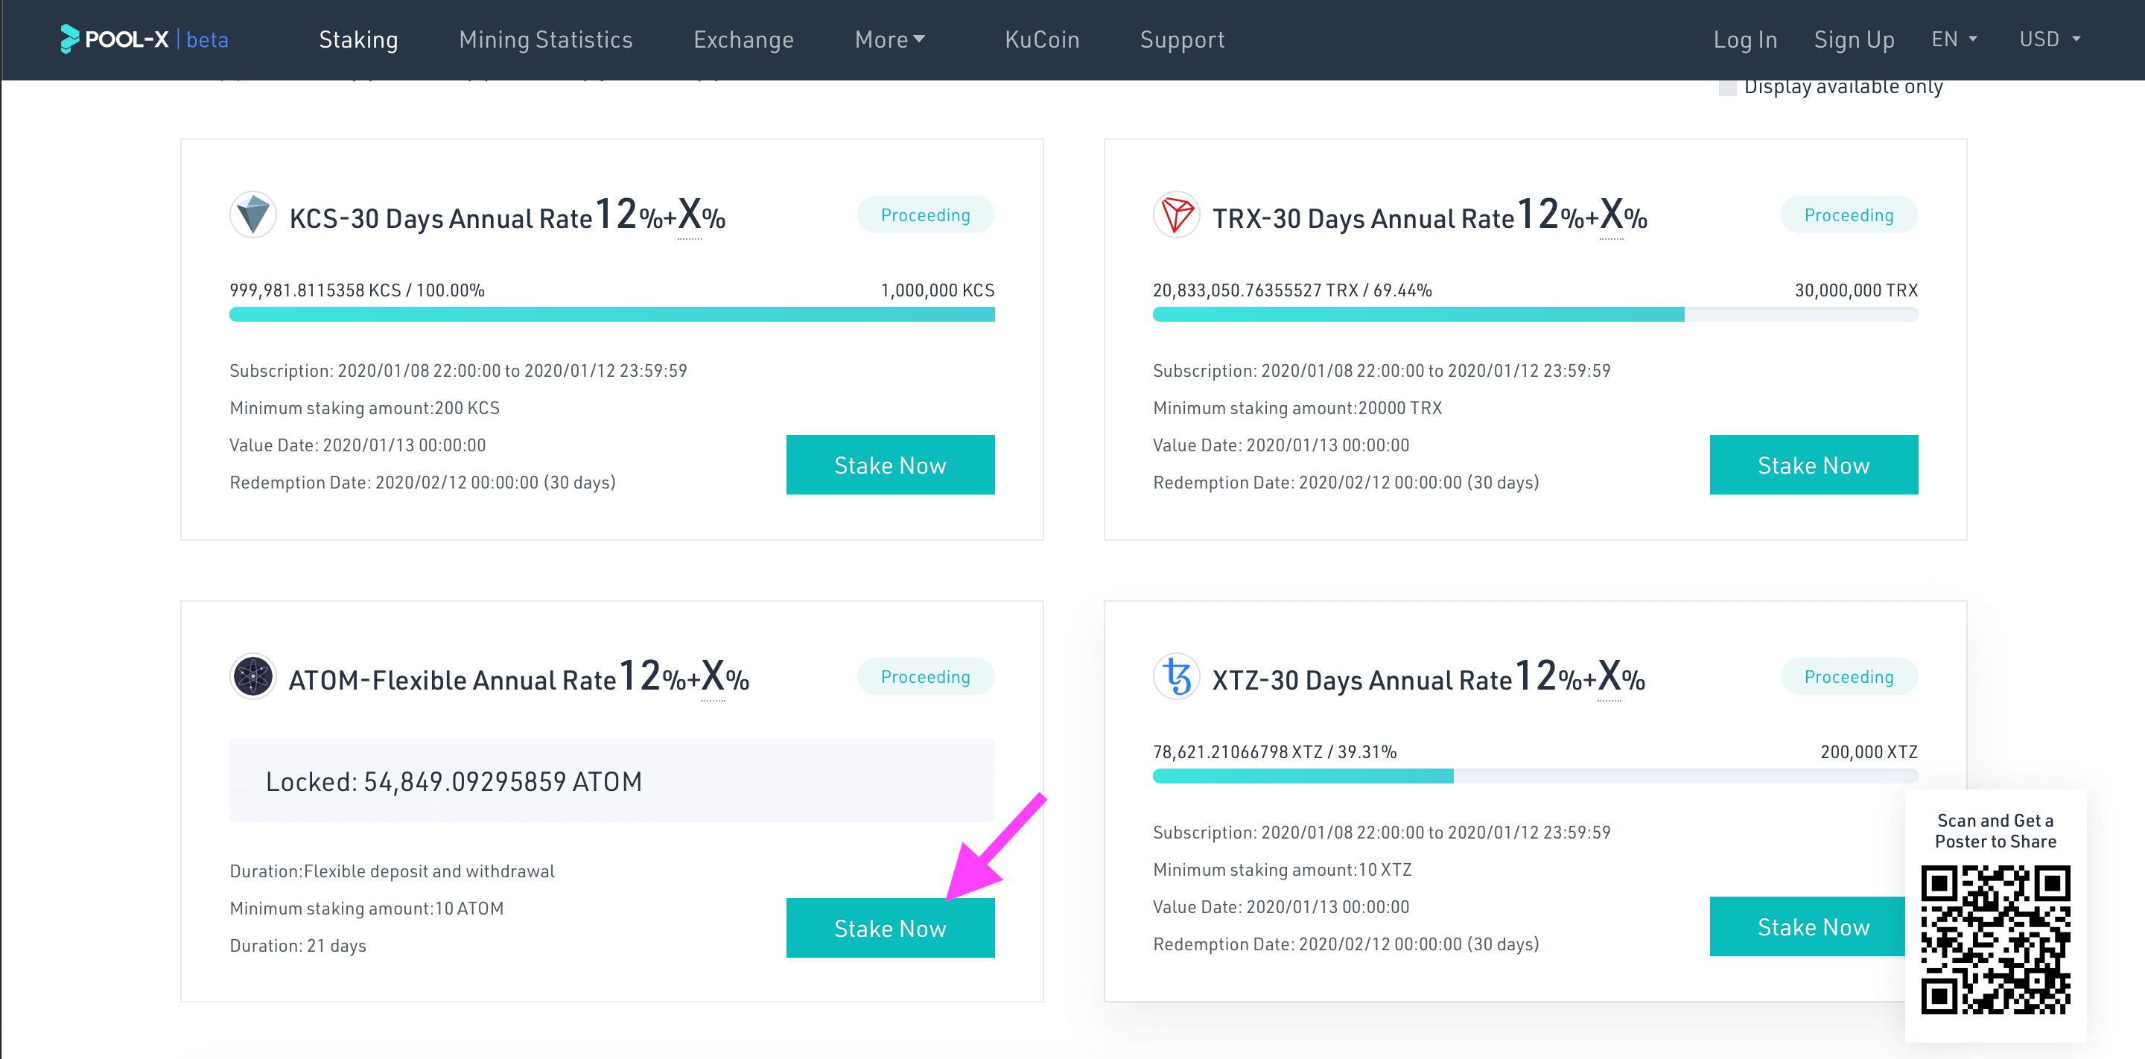Click the TRX Tron coin icon
Image resolution: width=2145 pixels, height=1059 pixels.
(x=1177, y=216)
